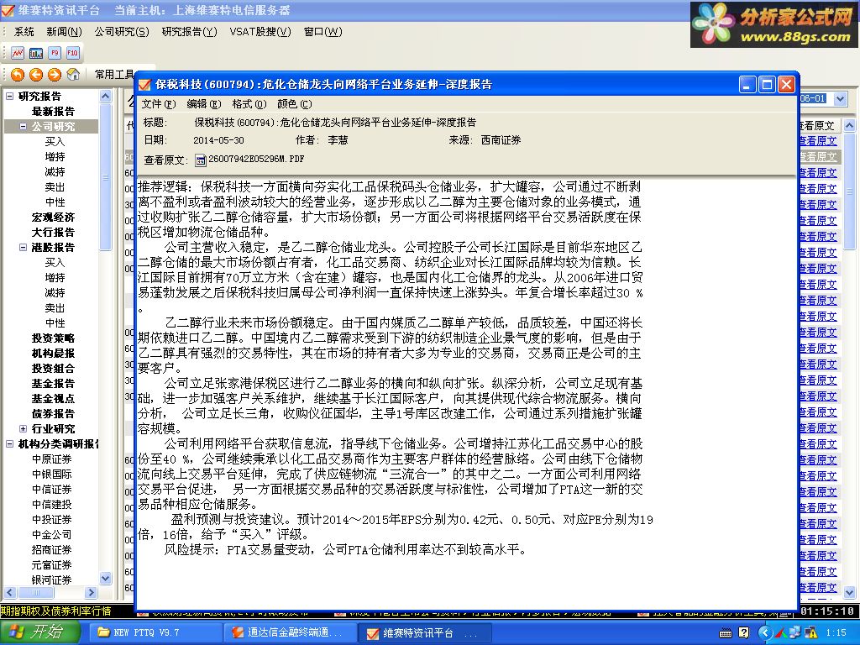Viewport: 860px width, 645px height.
Task: Maximize the report window
Action: [x=767, y=85]
